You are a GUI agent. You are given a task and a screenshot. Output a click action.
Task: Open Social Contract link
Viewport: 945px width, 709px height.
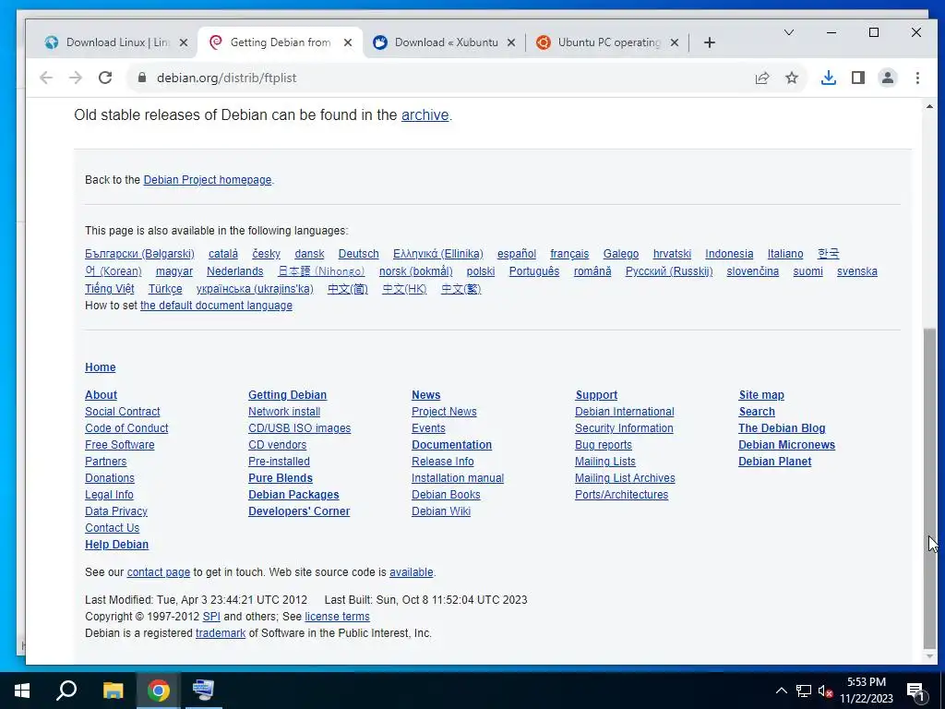(123, 412)
